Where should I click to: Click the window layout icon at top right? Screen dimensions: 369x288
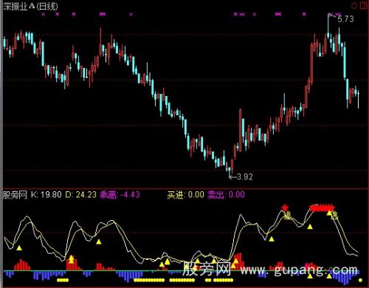point(364,6)
